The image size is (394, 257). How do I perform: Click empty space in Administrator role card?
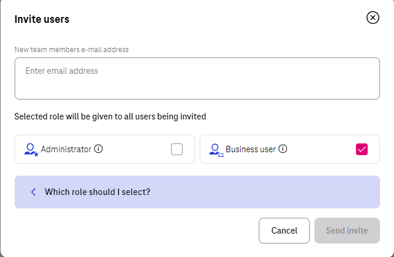coord(137,149)
